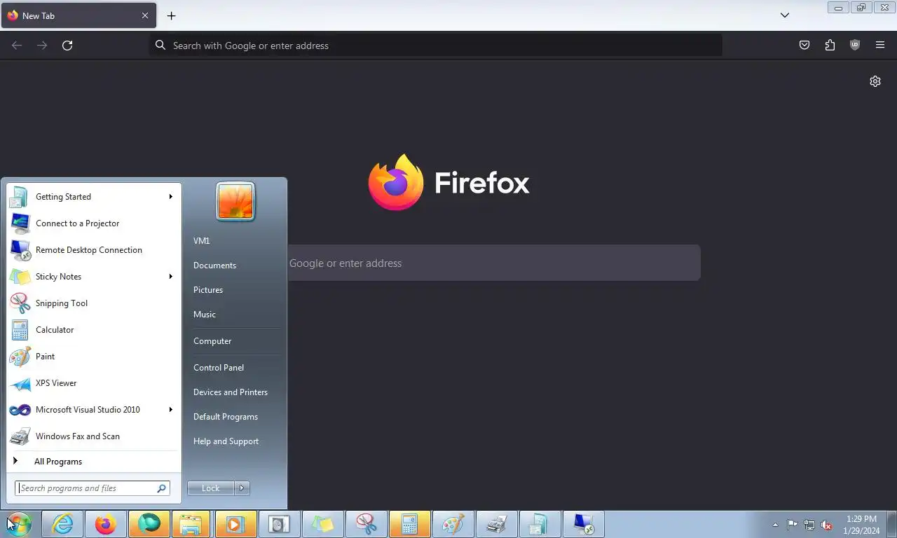
Task: Click the Start menu search magnifier icon
Action: click(x=161, y=488)
